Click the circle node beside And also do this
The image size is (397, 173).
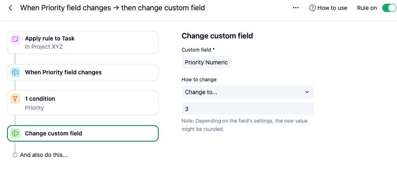(15, 155)
